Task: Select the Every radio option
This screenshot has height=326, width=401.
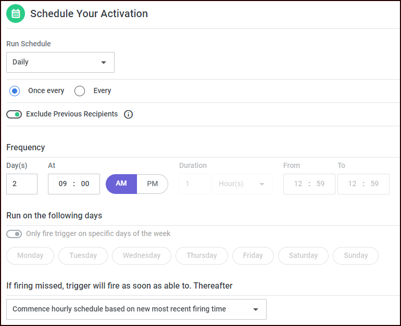Action: [80, 91]
